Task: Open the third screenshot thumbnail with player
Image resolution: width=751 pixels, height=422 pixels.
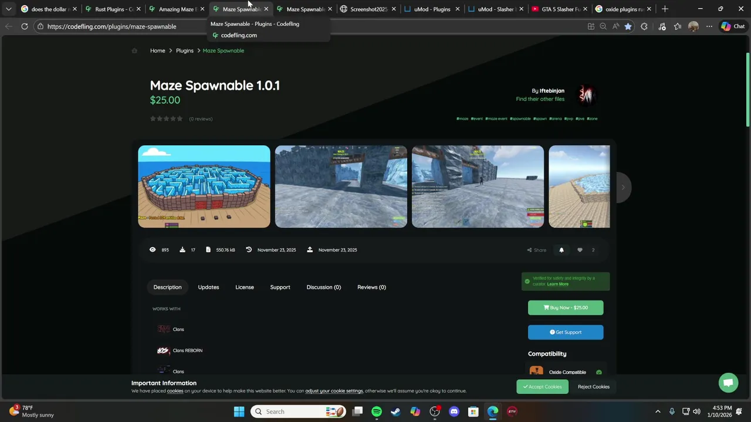Action: [x=478, y=186]
